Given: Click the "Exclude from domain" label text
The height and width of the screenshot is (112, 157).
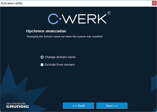Looking at the screenshot, I should point(60,65).
